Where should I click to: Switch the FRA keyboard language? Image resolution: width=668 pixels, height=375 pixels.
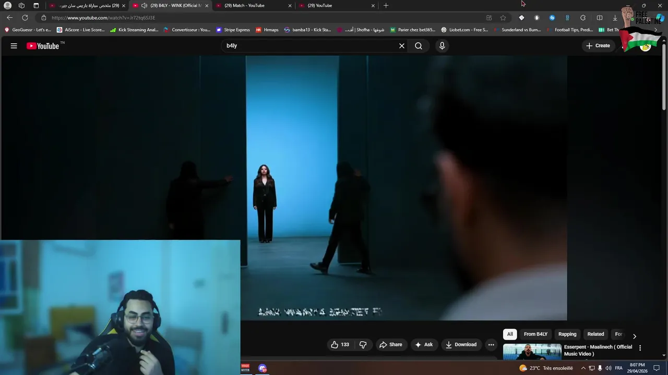(618, 368)
